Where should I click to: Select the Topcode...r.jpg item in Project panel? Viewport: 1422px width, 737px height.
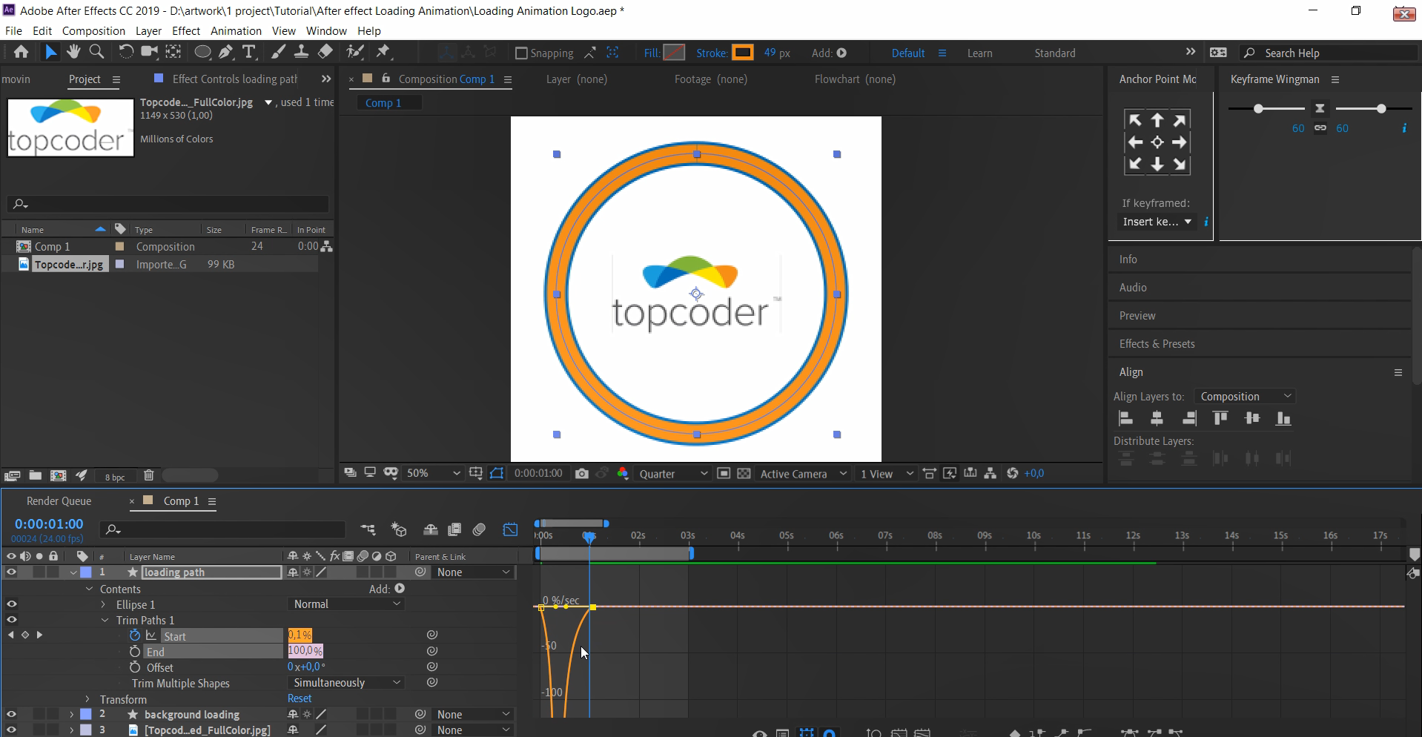click(69, 265)
